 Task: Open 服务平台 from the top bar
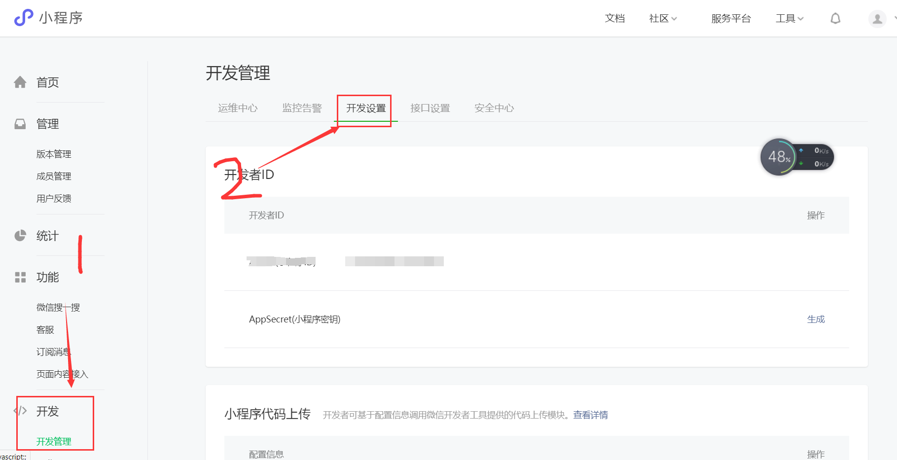pyautogui.click(x=731, y=18)
